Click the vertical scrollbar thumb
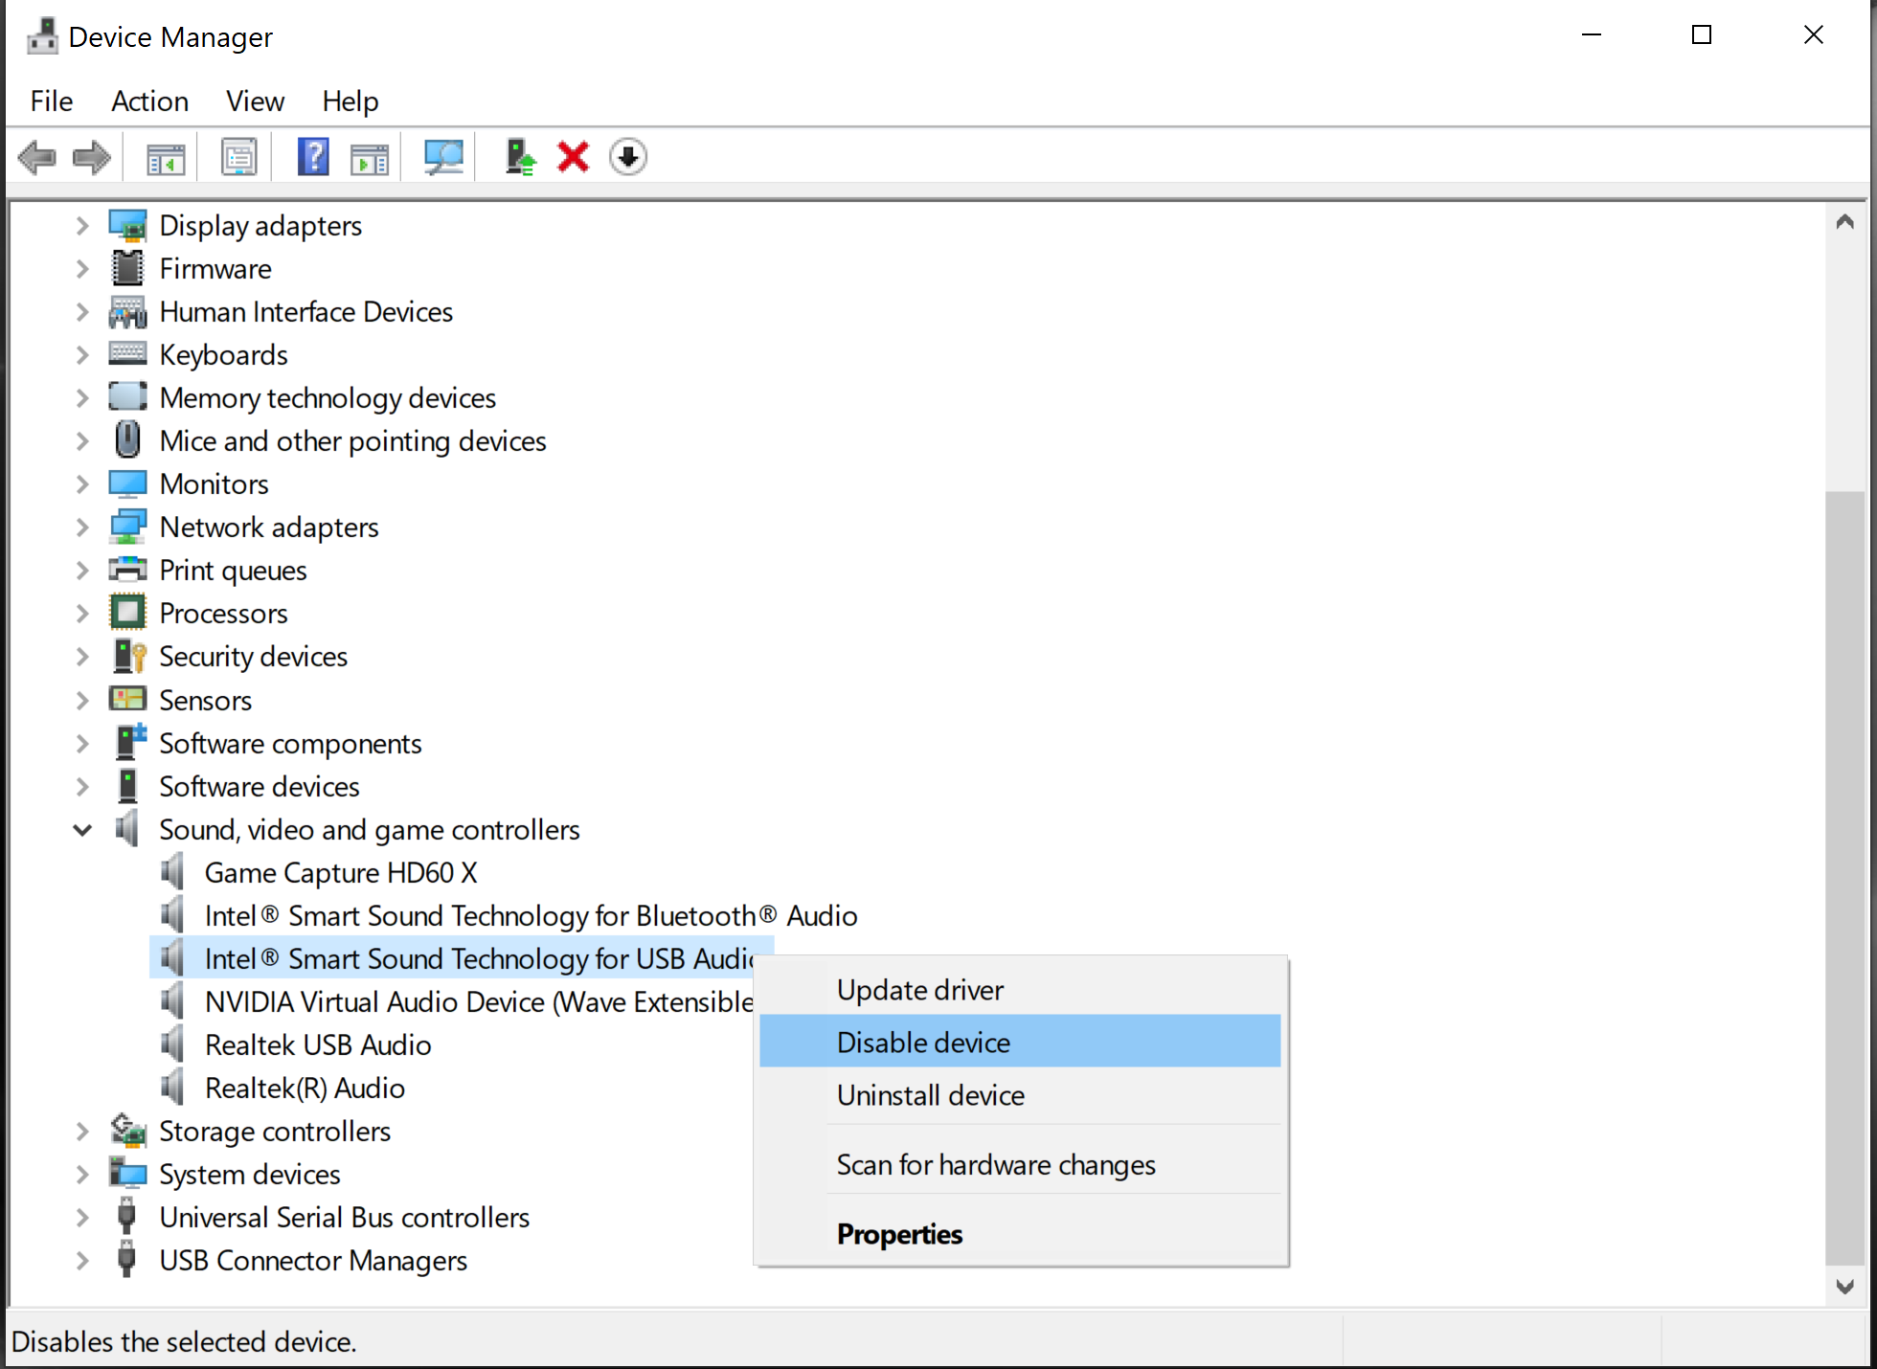 coord(1845,877)
